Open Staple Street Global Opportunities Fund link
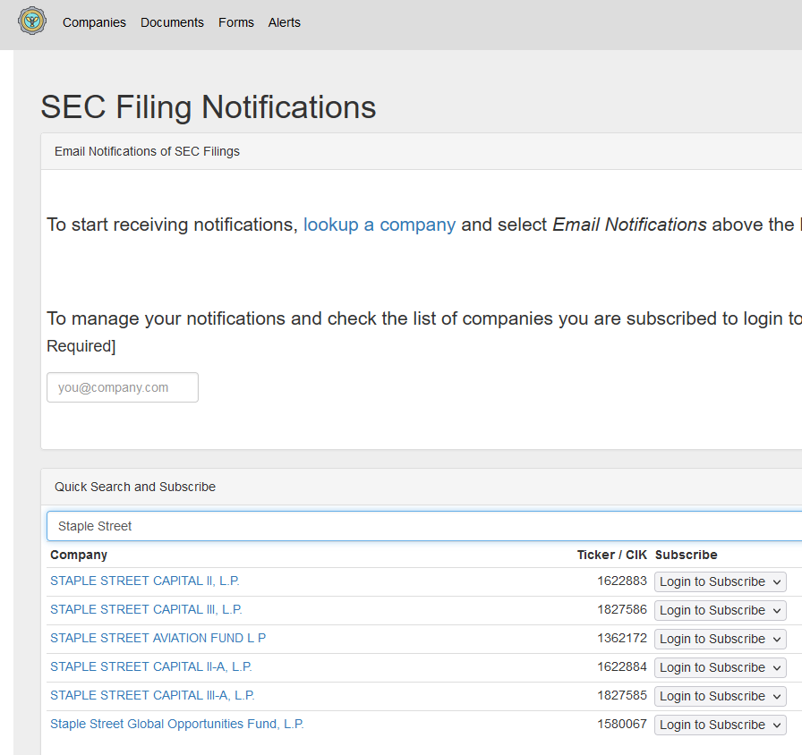This screenshot has width=802, height=755. tap(177, 724)
